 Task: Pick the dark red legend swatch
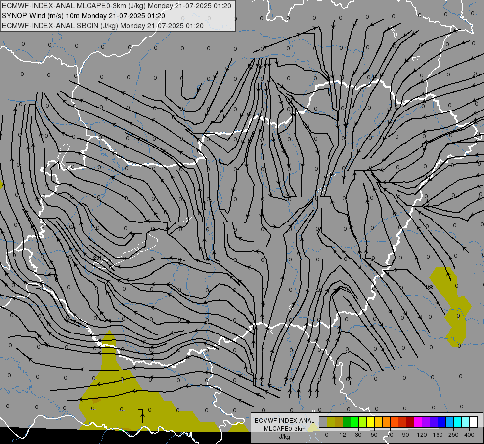point(410,422)
